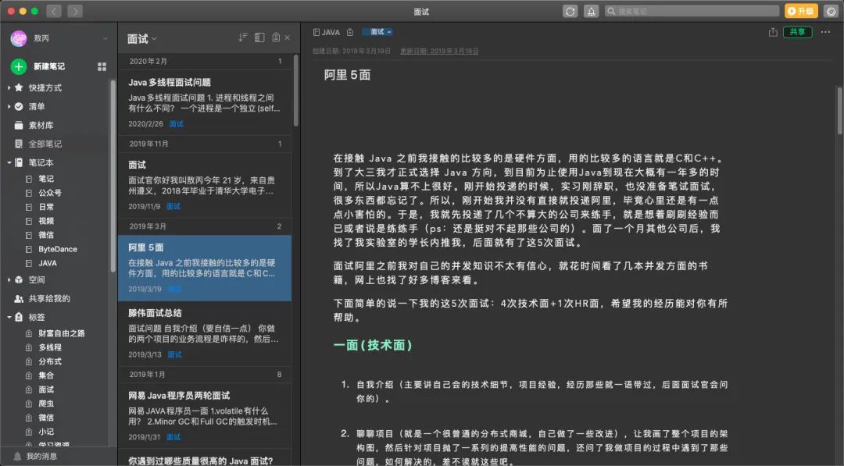Go back with the left arrow button

(x=54, y=11)
